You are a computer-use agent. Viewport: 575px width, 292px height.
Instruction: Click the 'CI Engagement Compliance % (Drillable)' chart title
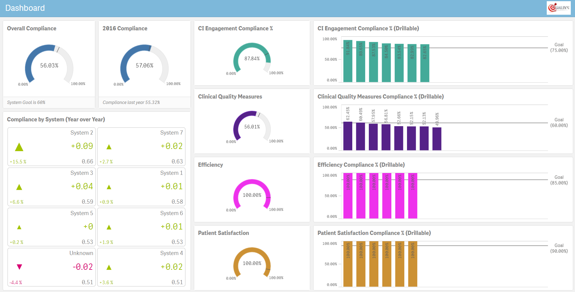click(368, 29)
